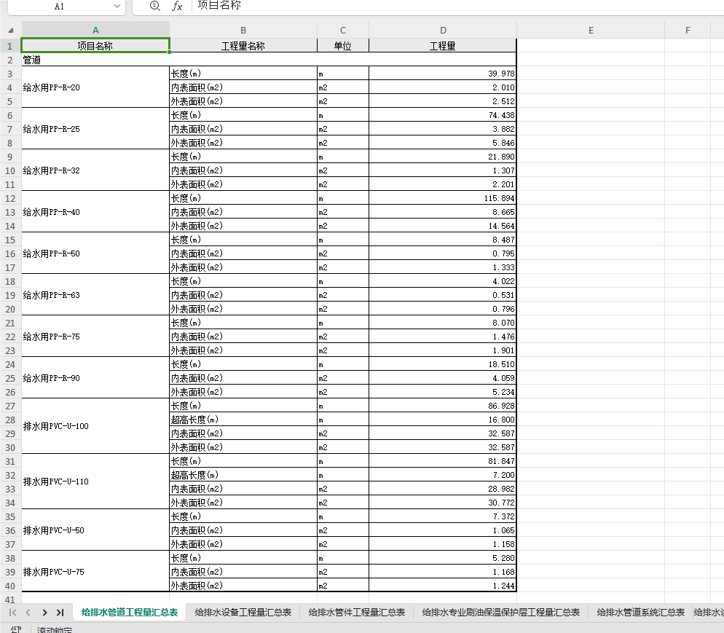Click cell containing 项目名称 header
The height and width of the screenshot is (633, 724).
[x=95, y=46]
